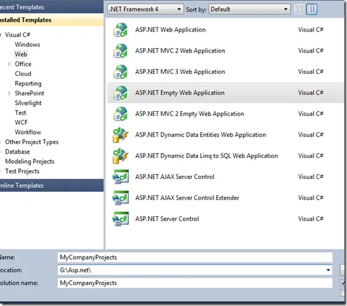Screen dimensions: 347x306
Task: Click the ASP.NET Web Application template icon
Action: point(120,30)
